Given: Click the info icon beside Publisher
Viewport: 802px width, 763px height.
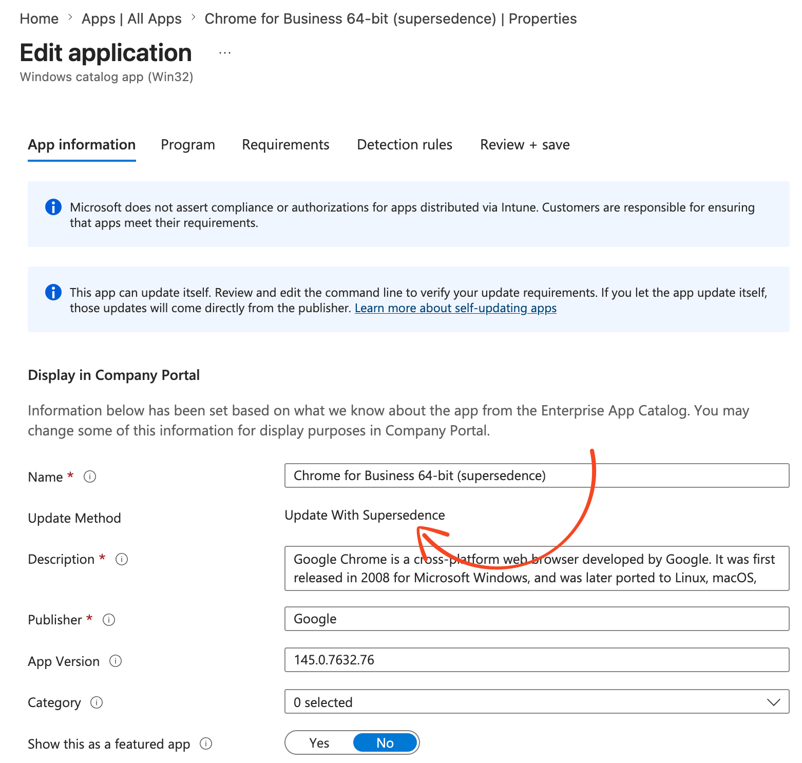Looking at the screenshot, I should 109,619.
